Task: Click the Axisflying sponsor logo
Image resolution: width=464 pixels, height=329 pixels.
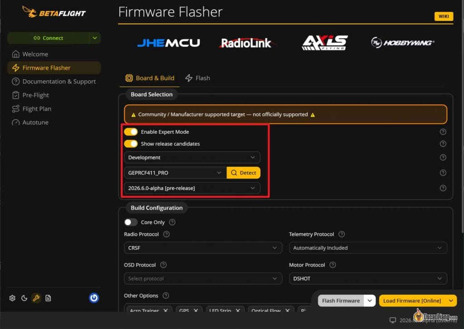Action: (x=324, y=43)
